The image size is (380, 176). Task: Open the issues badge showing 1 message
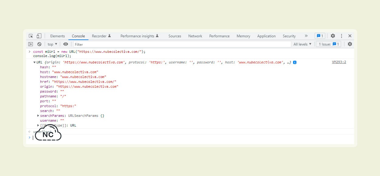tap(320, 36)
